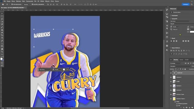Click the three-dots more options in options bar
Screen dimensions: 194x109
click(75, 4)
